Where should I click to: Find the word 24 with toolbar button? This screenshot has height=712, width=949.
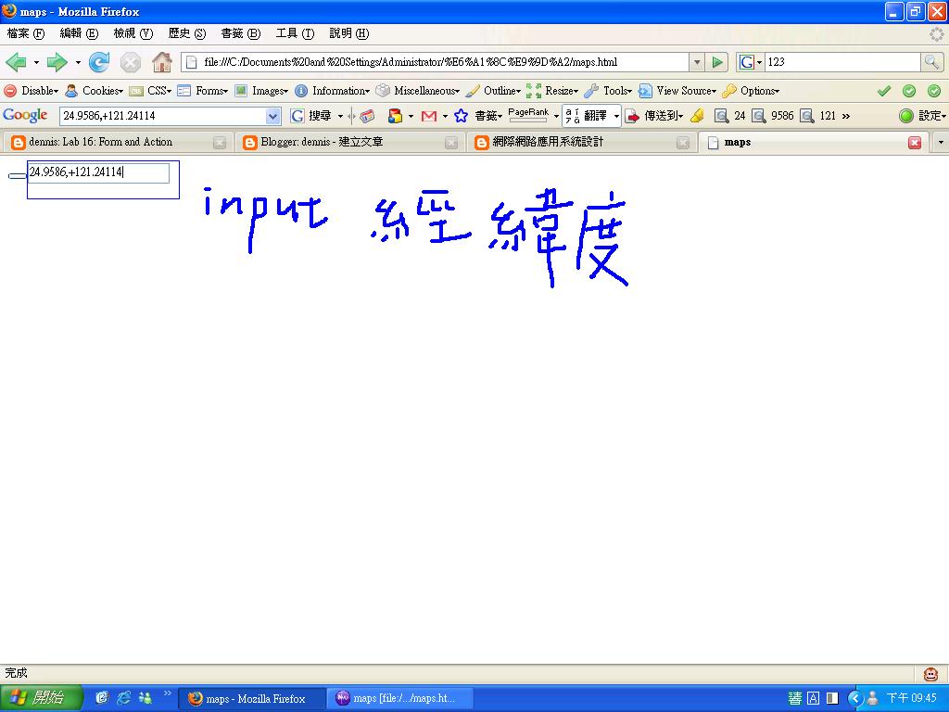[x=730, y=116]
